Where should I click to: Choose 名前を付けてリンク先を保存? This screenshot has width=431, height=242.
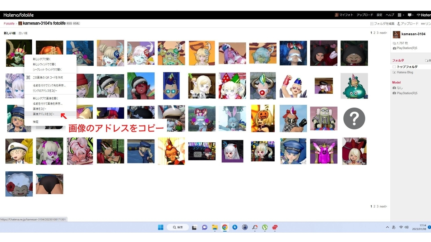click(50, 85)
